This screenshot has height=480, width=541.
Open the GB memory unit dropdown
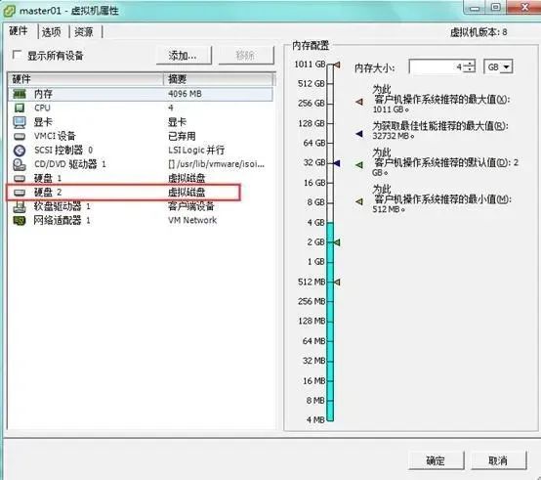click(x=499, y=66)
